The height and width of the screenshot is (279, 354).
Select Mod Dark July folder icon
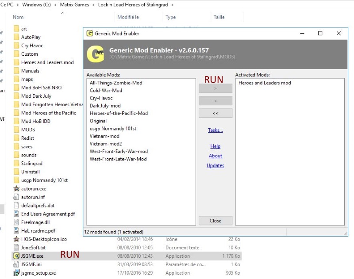coord(16,96)
